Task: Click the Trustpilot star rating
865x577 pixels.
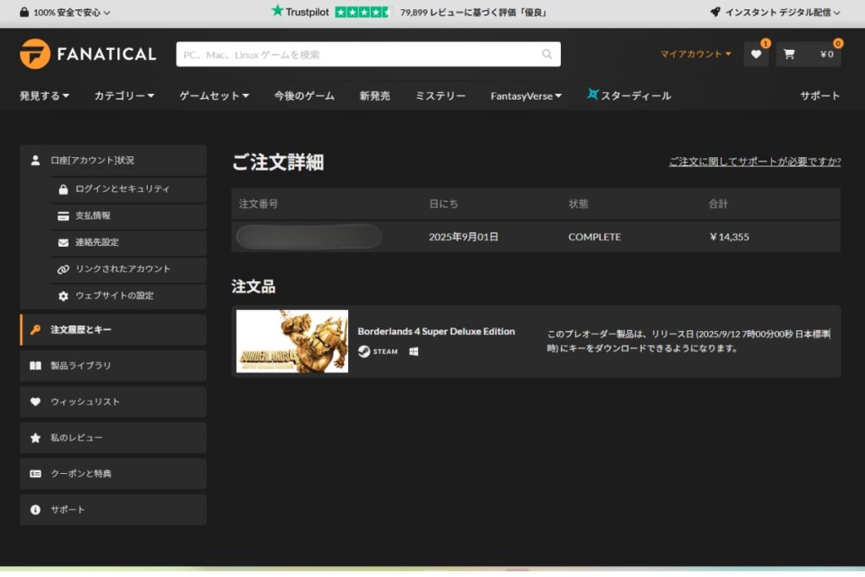Action: pos(363,12)
